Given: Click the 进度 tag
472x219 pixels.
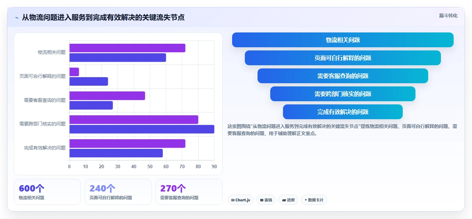Looking at the screenshot, I should (x=288, y=200).
